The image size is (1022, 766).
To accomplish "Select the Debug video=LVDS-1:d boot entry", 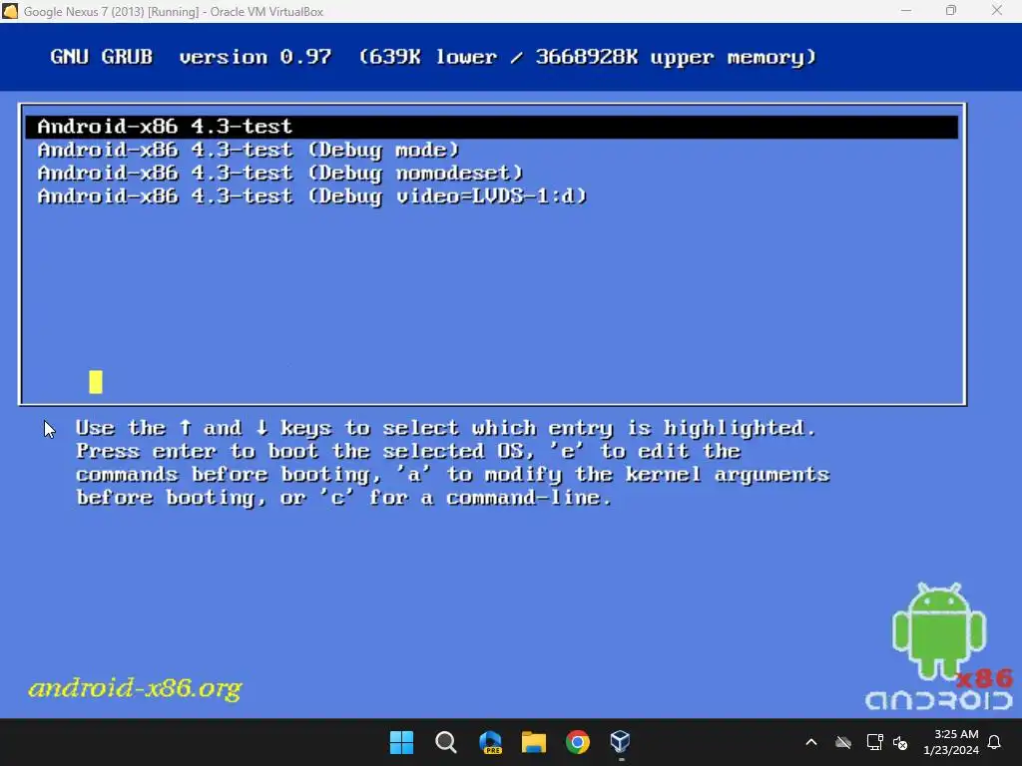I will 312,196.
